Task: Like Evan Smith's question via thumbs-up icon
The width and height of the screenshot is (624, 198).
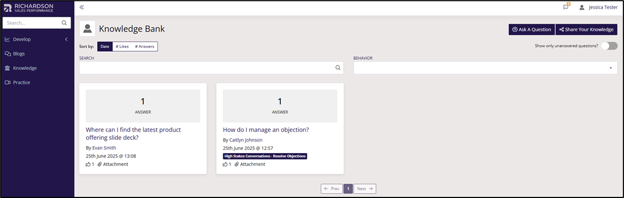Action: tap(88, 164)
